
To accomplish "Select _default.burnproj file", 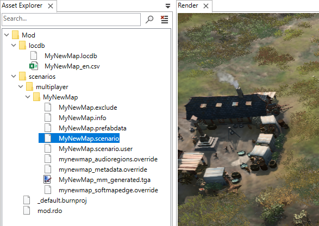I will [x=62, y=201].
